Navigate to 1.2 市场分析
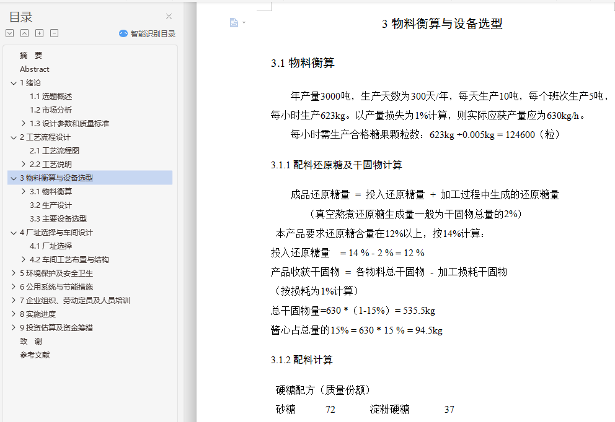This screenshot has width=615, height=422. [51, 110]
